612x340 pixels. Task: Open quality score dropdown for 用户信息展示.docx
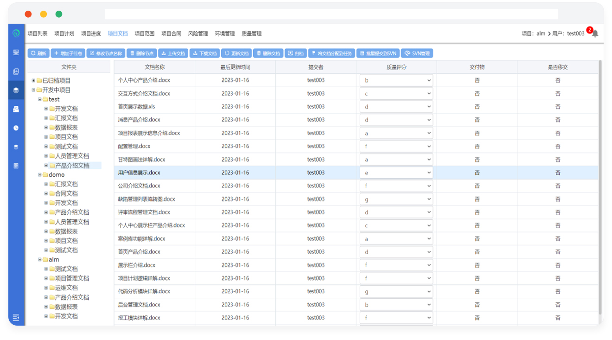pyautogui.click(x=396, y=173)
